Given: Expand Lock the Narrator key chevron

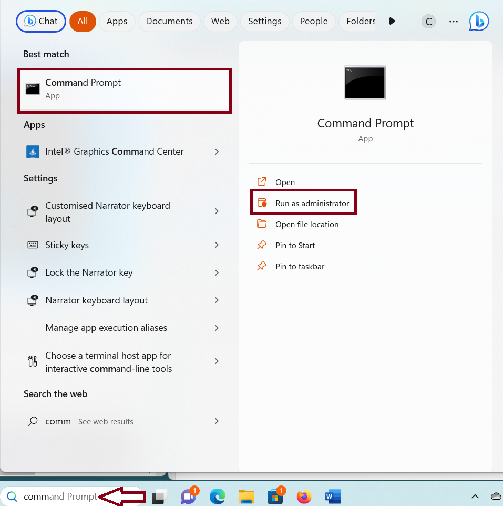Looking at the screenshot, I should pos(217,272).
